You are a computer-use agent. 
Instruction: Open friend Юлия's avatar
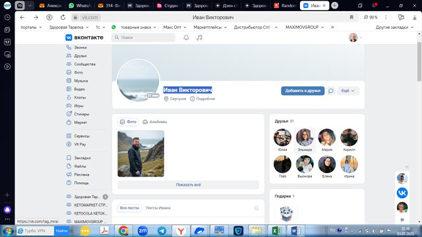click(282, 138)
